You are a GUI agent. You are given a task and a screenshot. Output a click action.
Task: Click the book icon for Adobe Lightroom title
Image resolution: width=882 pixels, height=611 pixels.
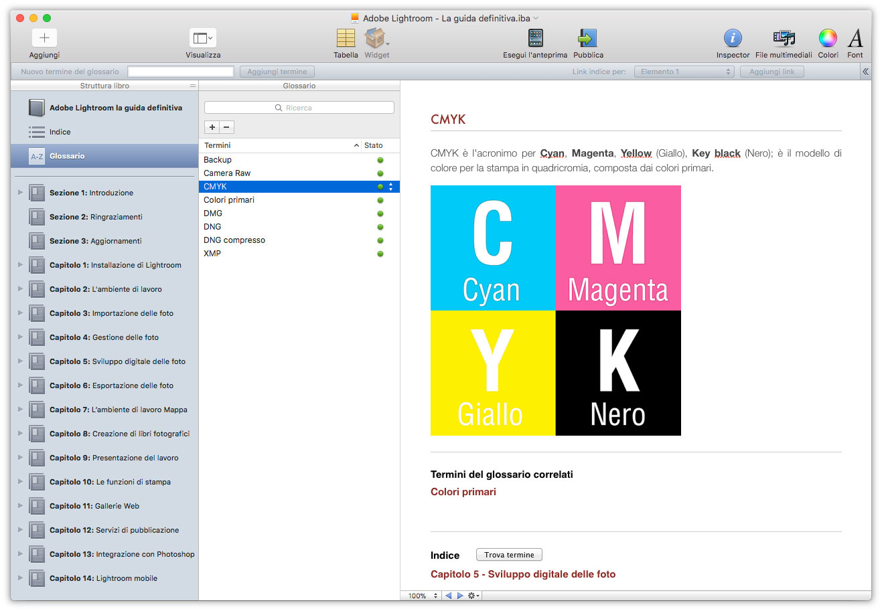point(37,108)
